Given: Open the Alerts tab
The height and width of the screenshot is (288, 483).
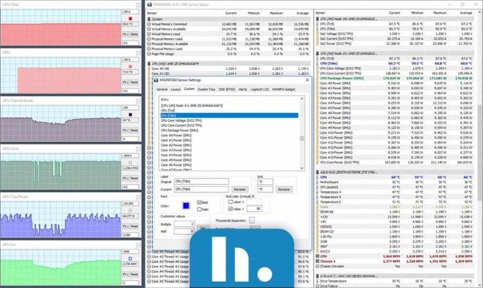Looking at the screenshot, I should (243, 89).
